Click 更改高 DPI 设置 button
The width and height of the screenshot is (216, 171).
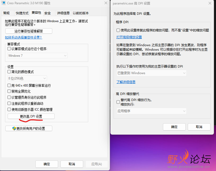(x=31, y=116)
